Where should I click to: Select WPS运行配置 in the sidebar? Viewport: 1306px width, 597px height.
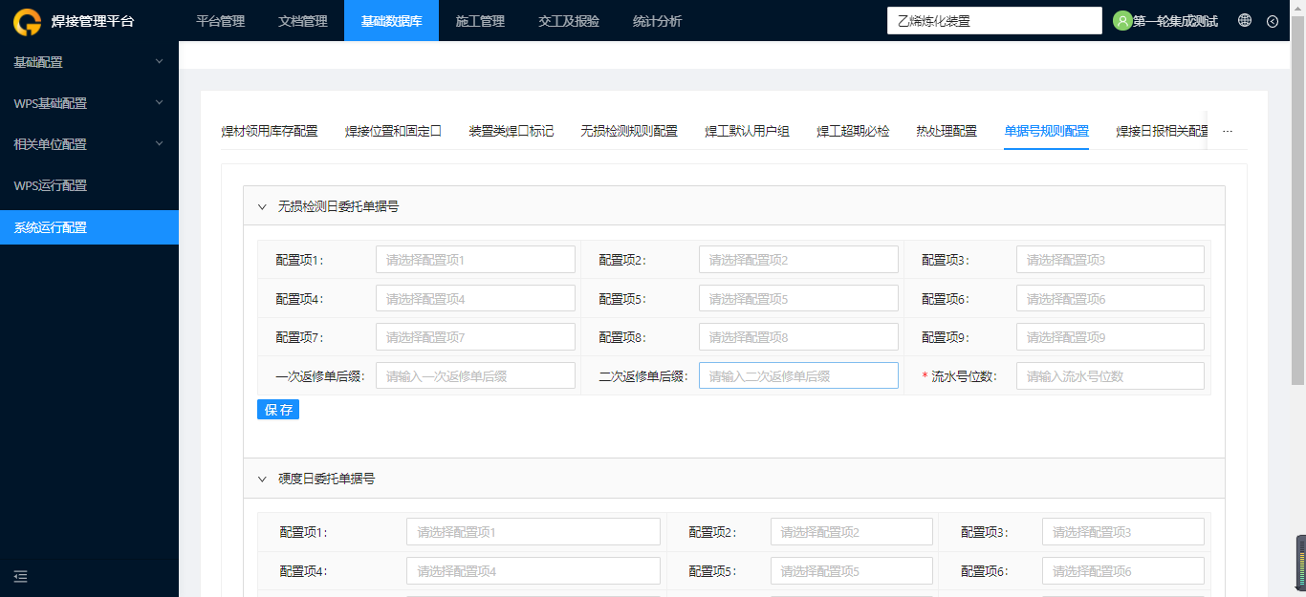[x=89, y=185]
